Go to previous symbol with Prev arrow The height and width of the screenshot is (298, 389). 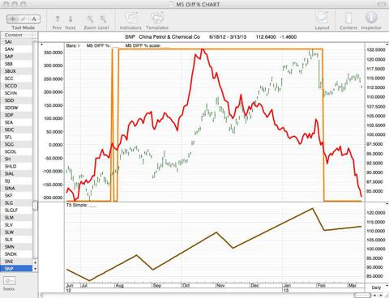pos(58,19)
